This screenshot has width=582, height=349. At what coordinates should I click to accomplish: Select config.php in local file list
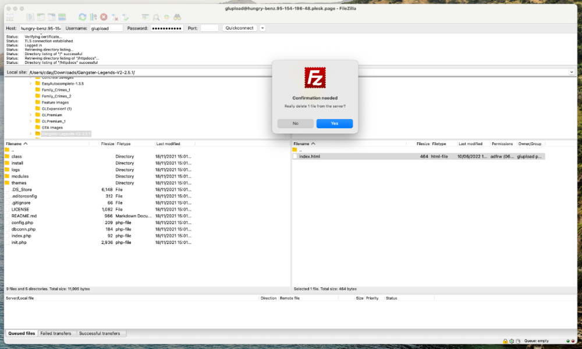(x=22, y=222)
